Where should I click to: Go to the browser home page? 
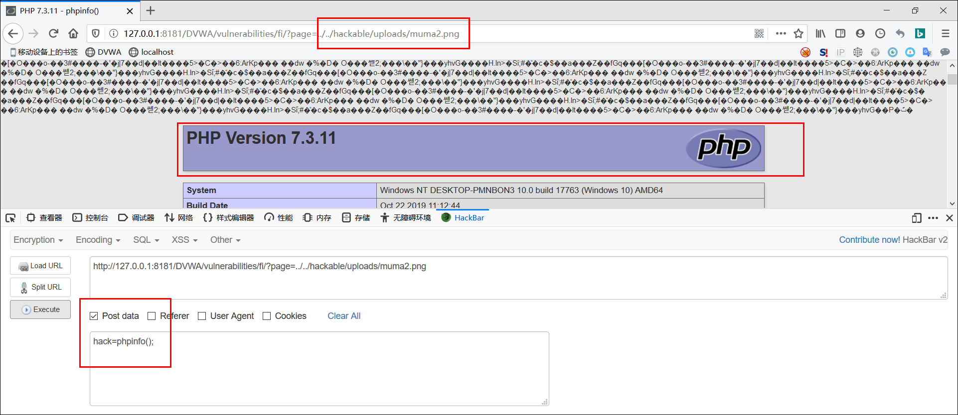coord(73,33)
